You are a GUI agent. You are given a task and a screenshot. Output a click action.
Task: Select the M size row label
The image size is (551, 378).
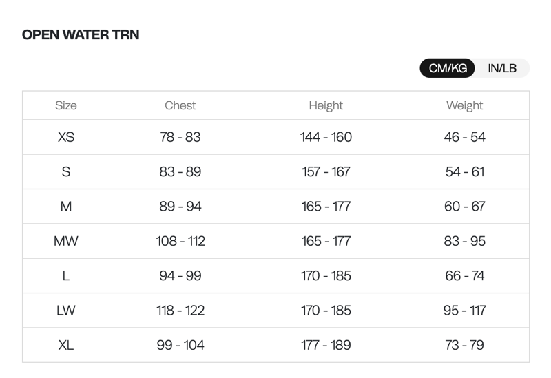(66, 207)
